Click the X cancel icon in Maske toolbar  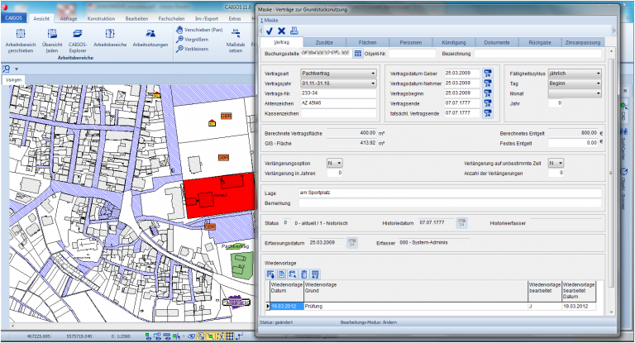click(x=281, y=30)
